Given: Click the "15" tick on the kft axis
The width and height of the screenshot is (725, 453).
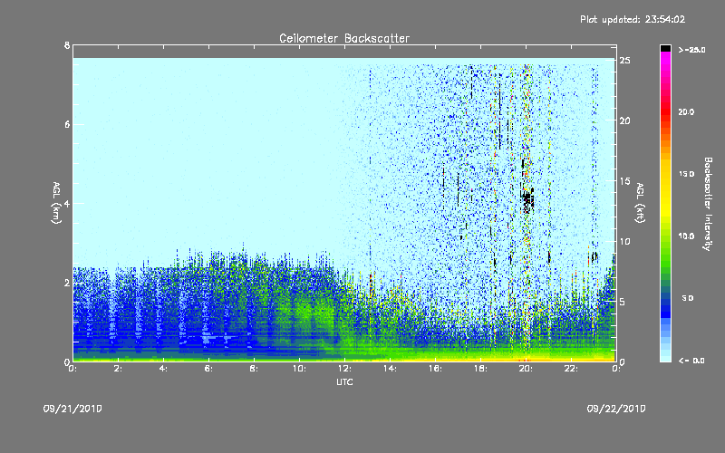Looking at the screenshot, I should 625,181.
